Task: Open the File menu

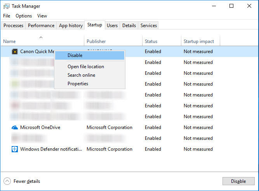Action: (7, 16)
